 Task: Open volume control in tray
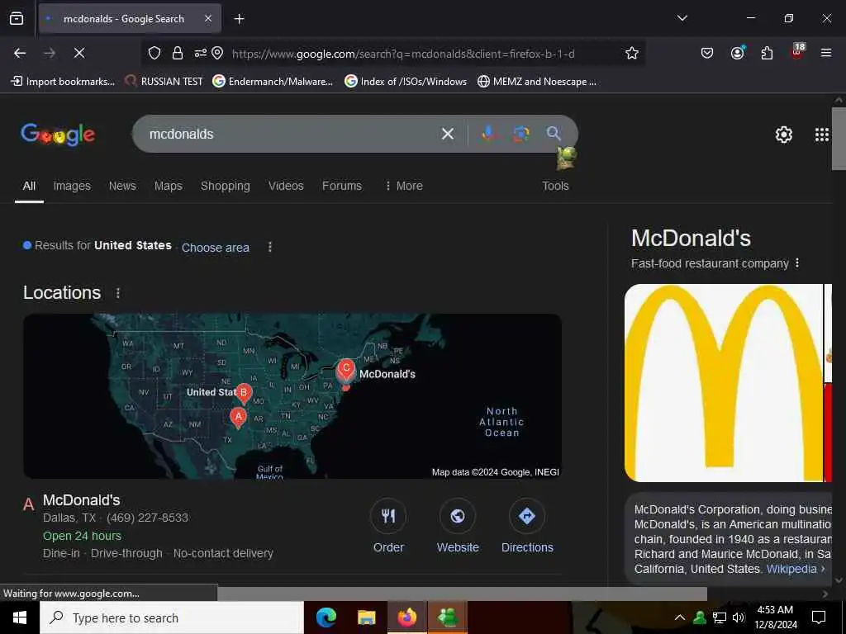pyautogui.click(x=739, y=617)
